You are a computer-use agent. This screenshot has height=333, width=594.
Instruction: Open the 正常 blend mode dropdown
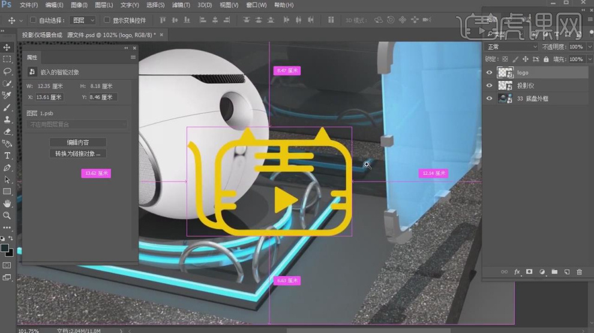512,47
